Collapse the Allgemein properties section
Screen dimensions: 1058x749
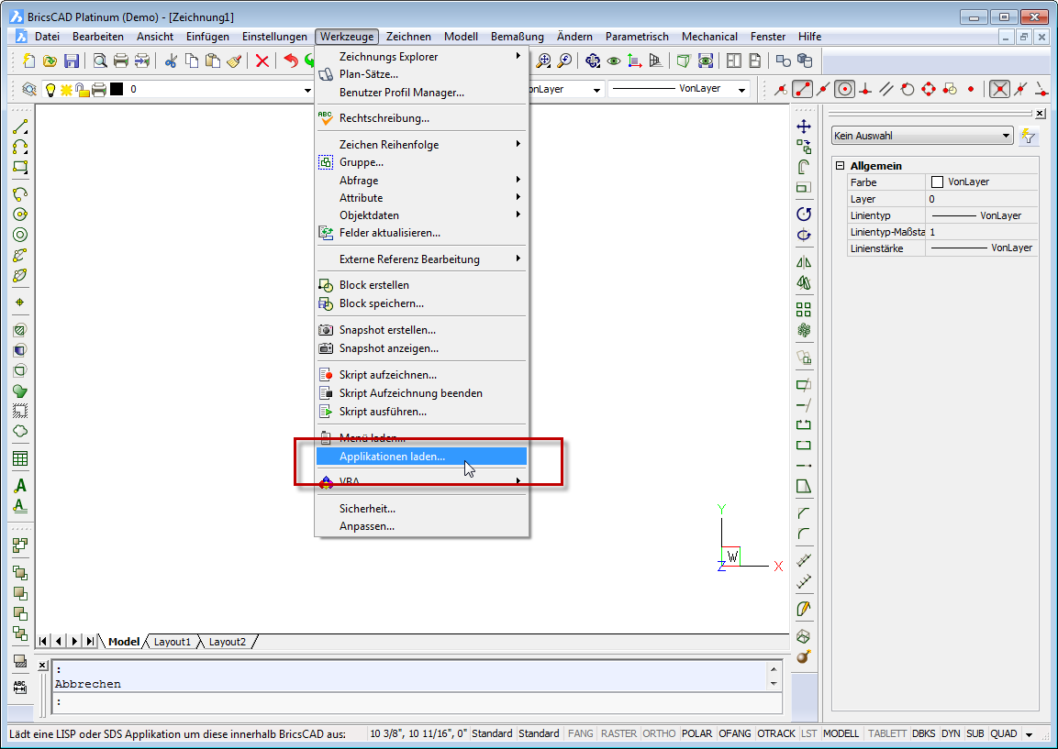[840, 166]
